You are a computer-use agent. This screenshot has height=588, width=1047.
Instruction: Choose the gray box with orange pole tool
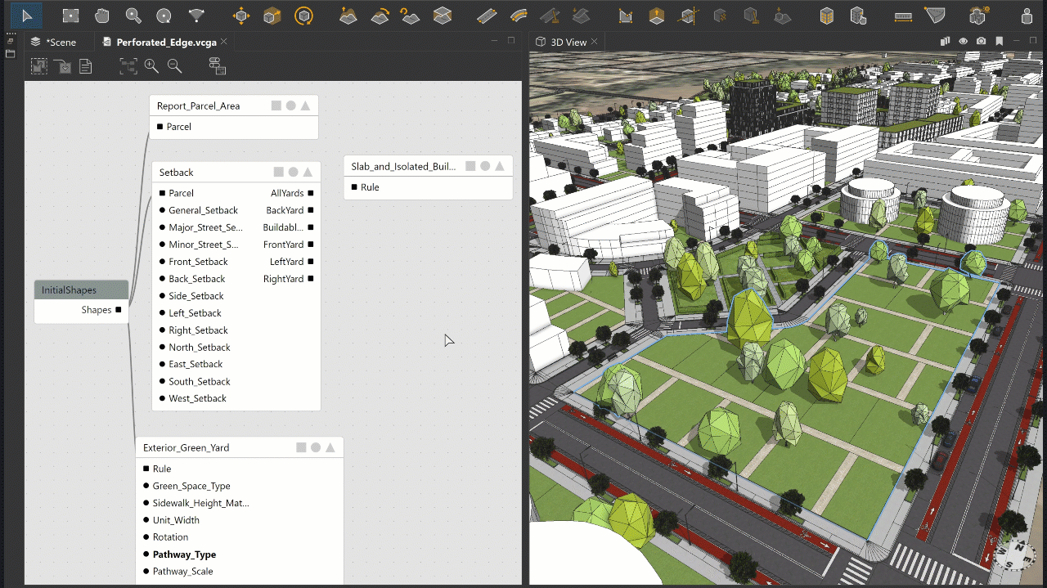click(750, 16)
